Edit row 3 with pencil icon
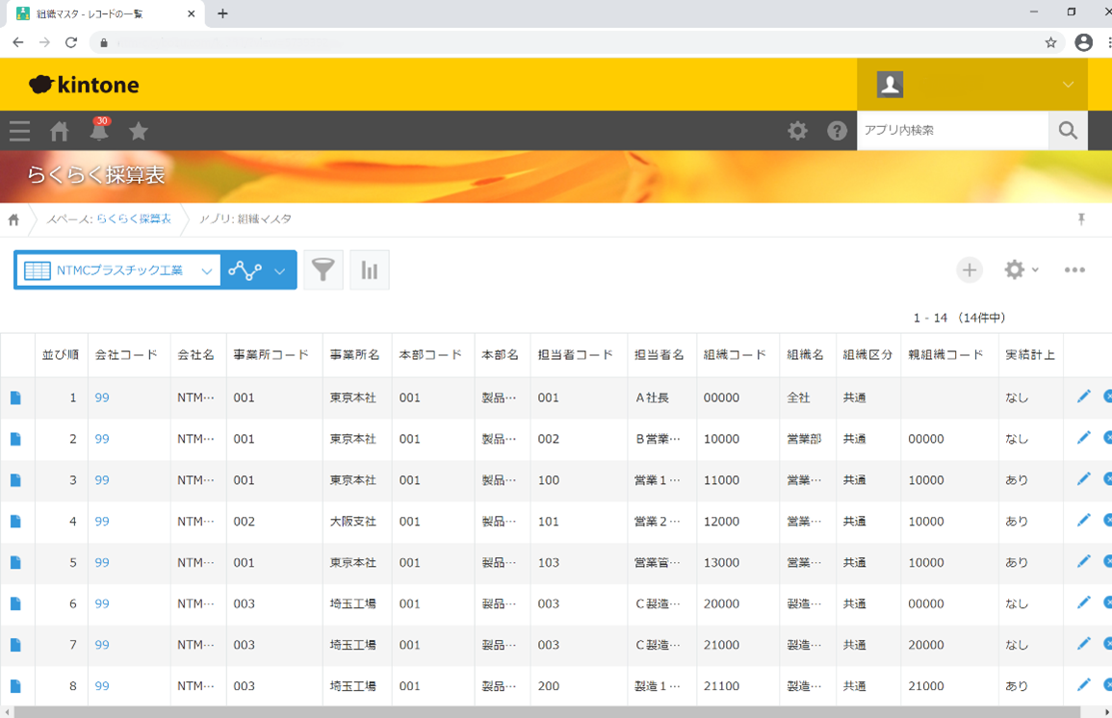The width and height of the screenshot is (1112, 718). [x=1084, y=479]
